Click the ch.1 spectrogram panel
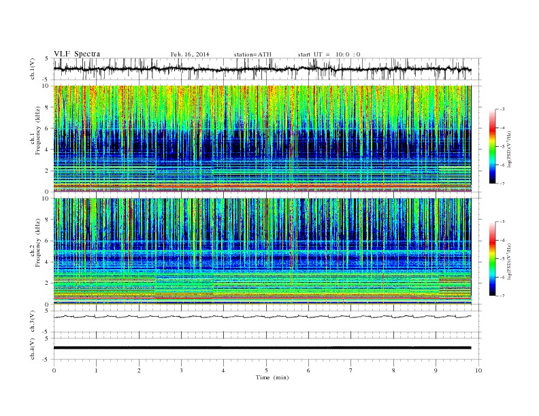 tap(262, 139)
